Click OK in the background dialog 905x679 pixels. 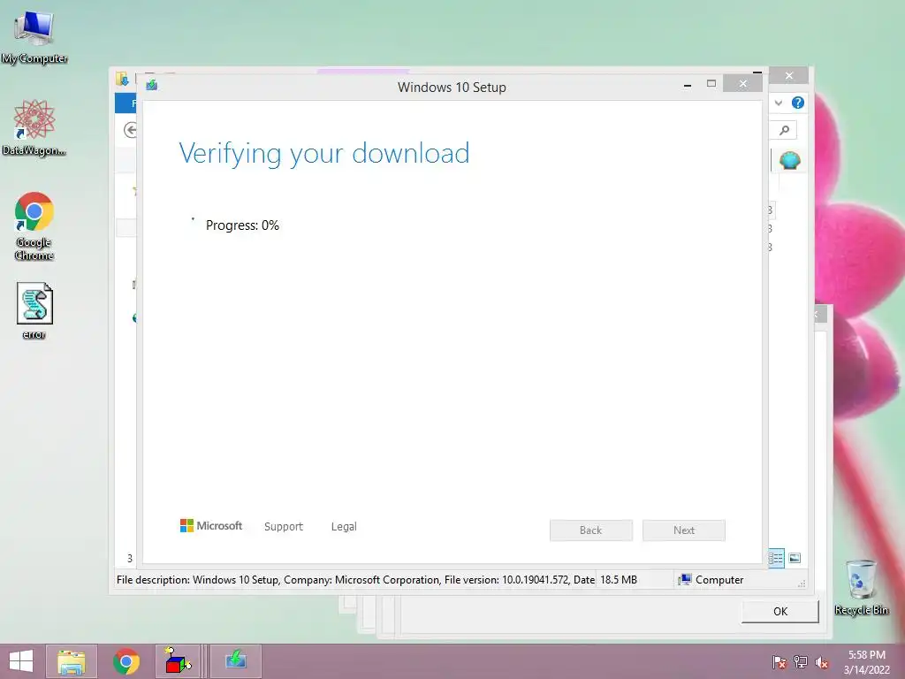click(780, 612)
